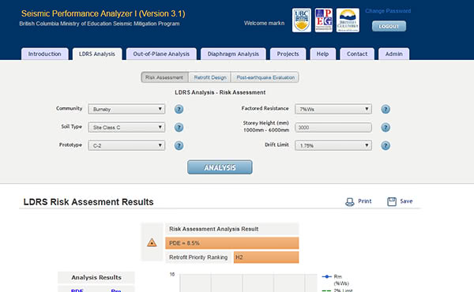Switch to Post-earthquake Evaluation sub-tab
Image resolution: width=474 pixels, height=292 pixels.
pos(265,77)
